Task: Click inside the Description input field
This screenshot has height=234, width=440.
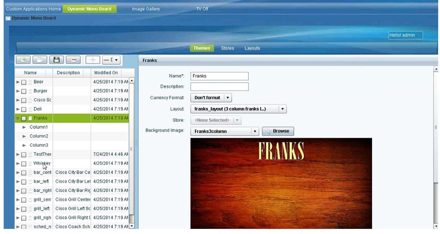Action: 219,86
